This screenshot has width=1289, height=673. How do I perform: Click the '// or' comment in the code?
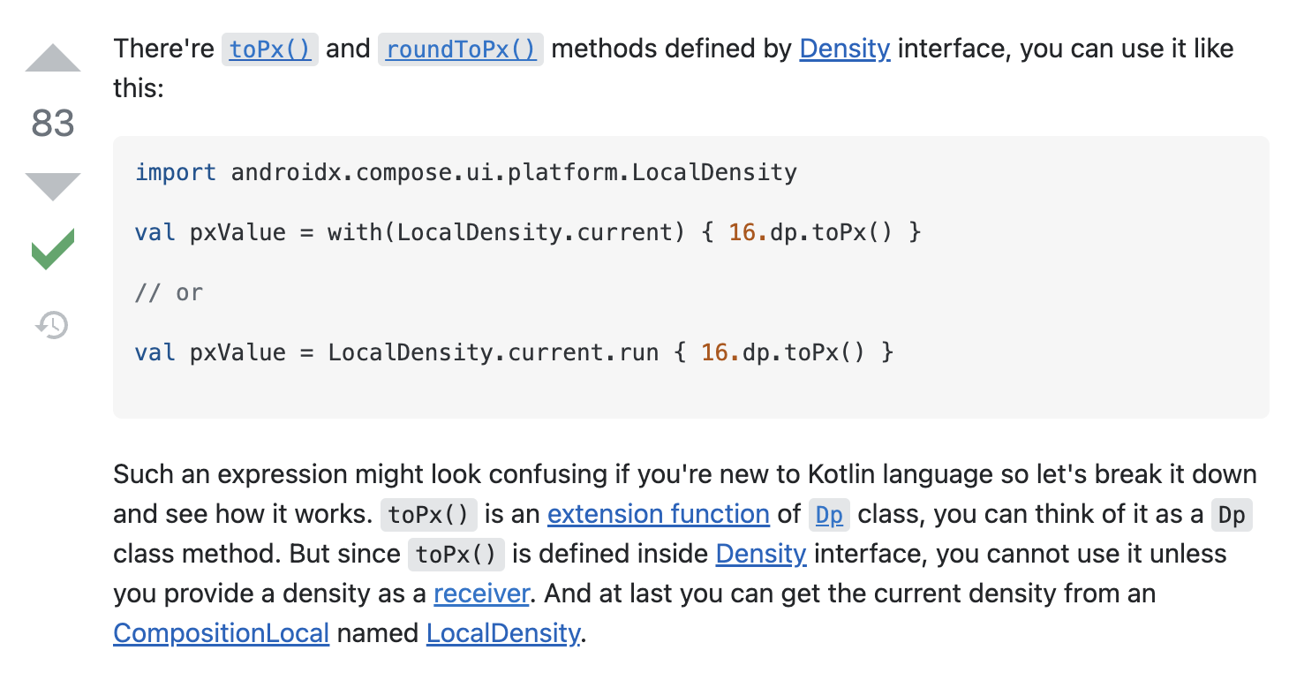[169, 292]
